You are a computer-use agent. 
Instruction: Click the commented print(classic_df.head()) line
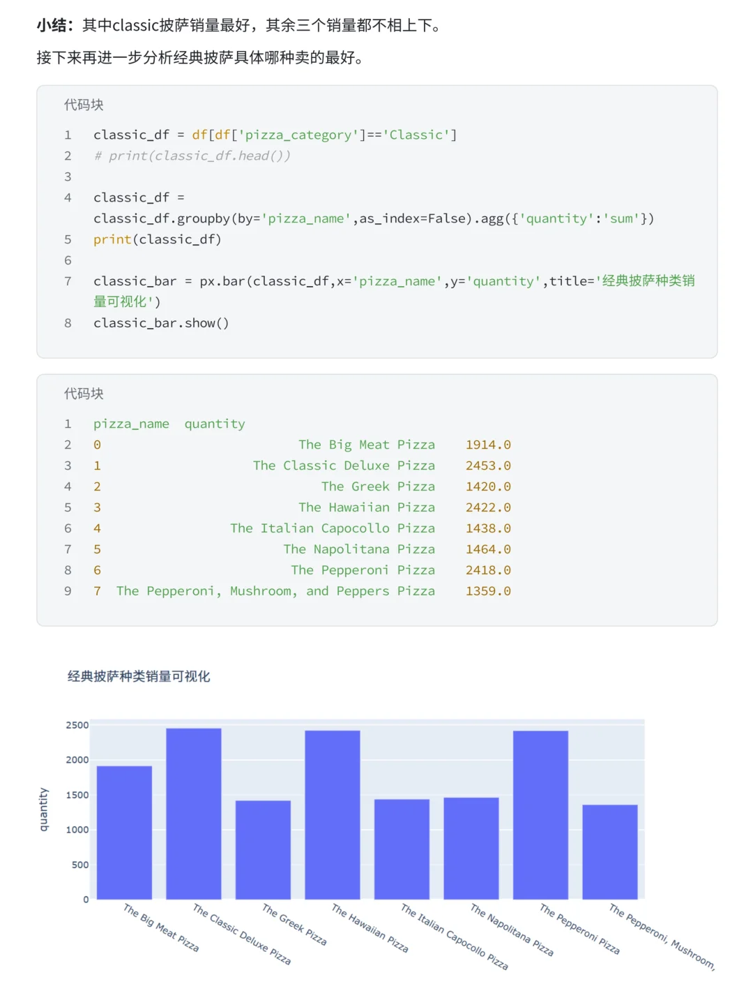tap(192, 156)
